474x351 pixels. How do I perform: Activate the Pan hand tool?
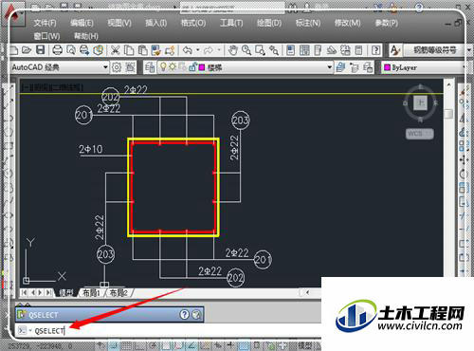point(233,50)
